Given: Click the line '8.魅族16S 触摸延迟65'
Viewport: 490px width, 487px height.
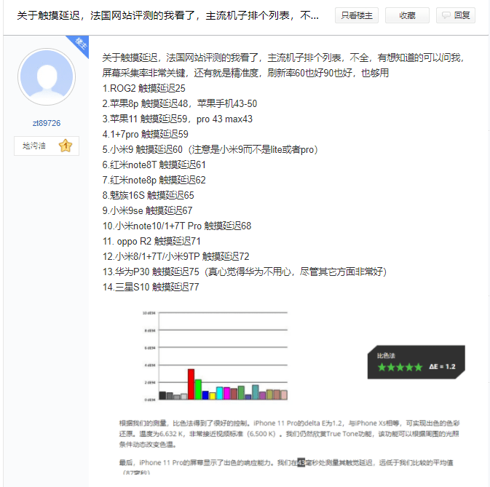Looking at the screenshot, I should tap(148, 196).
